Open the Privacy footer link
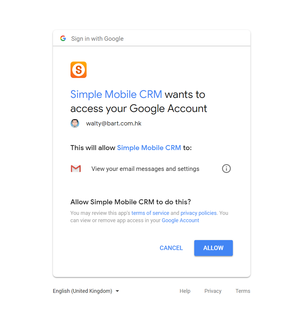This screenshot has width=306, height=311. (x=213, y=291)
